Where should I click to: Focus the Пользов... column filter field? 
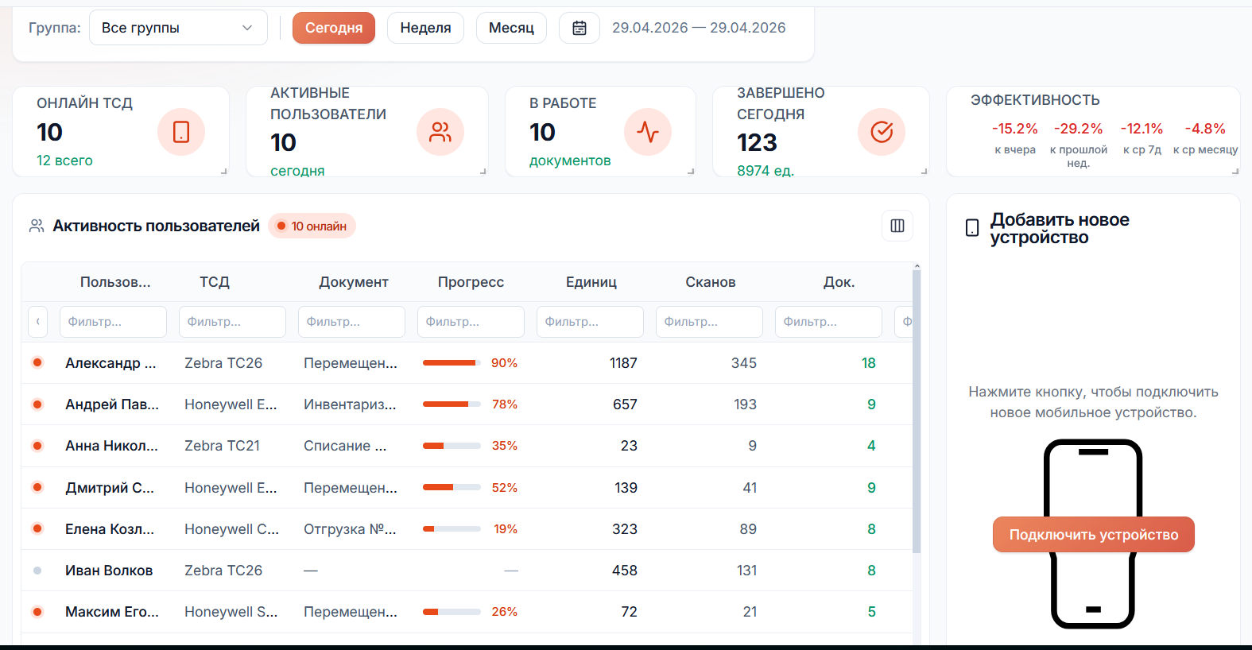click(113, 322)
